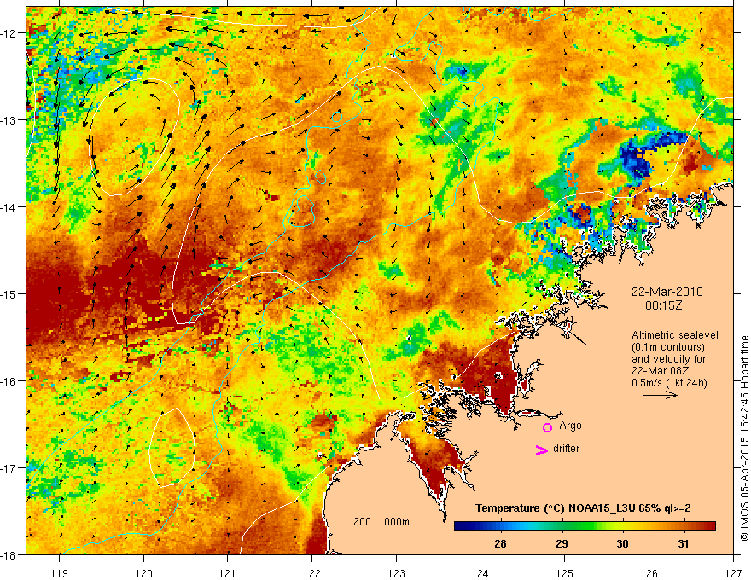Click the 30 value on the color scale
The width and height of the screenshot is (751, 580).
[622, 543]
